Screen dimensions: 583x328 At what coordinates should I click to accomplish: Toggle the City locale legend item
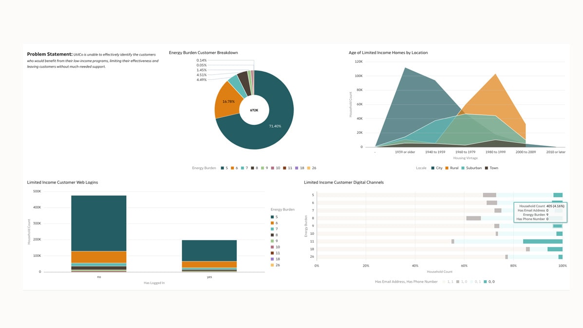(436, 168)
